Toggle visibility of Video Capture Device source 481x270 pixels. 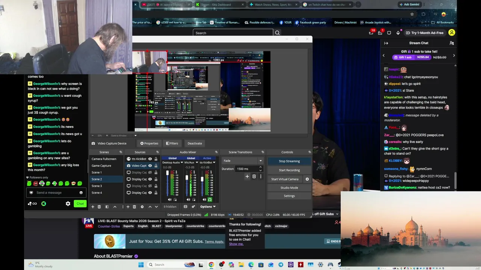(x=150, y=166)
